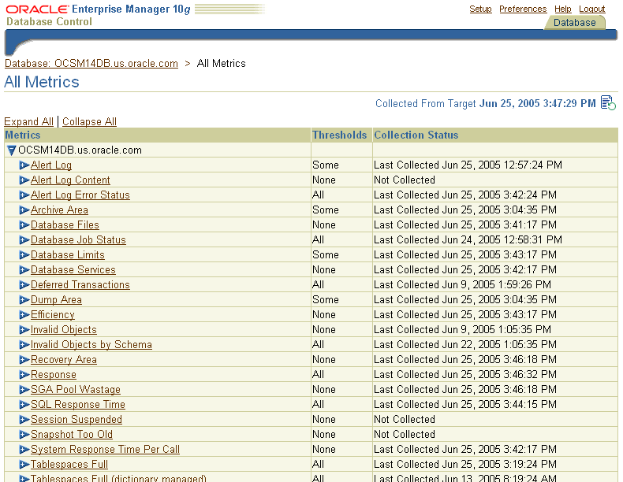This screenshot has width=623, height=482.
Task: Open the Recovery Area link
Action: pos(64,359)
